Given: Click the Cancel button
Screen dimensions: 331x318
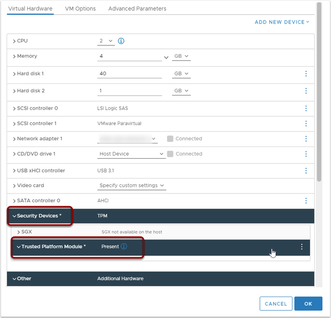Looking at the screenshot, I should [x=276, y=304].
